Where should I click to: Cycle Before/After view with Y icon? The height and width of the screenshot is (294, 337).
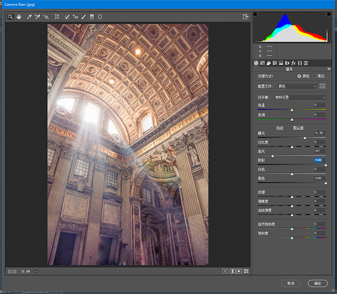pyautogui.click(x=225, y=271)
